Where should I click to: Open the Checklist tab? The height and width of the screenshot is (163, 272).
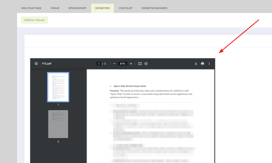click(126, 8)
